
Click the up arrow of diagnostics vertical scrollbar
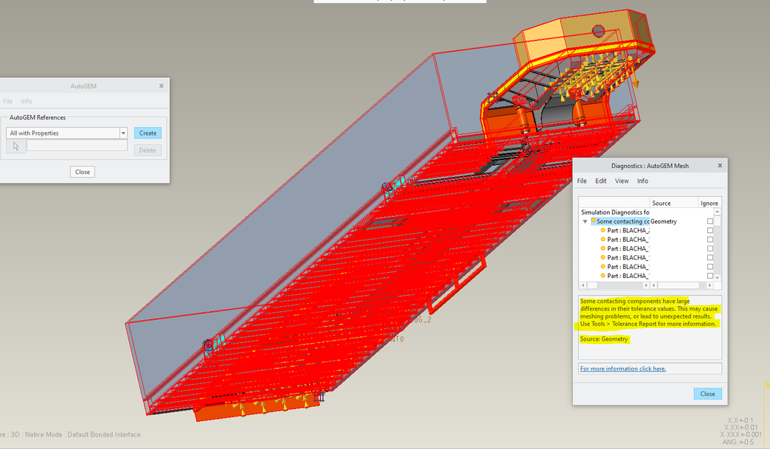tap(718, 212)
